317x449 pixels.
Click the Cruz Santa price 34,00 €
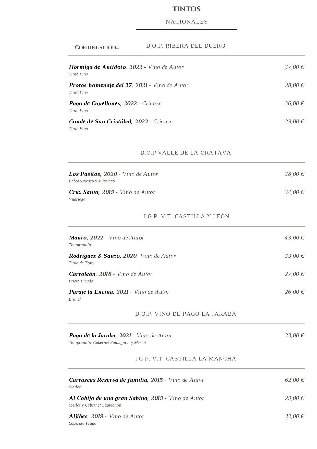click(295, 192)
